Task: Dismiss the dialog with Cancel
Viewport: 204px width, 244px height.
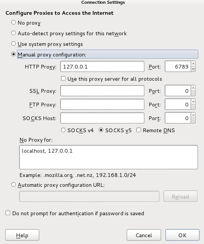Action: pyautogui.click(x=144, y=235)
